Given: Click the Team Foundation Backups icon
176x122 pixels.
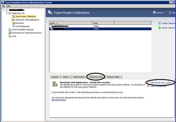Looking at the screenshot, I should [10, 30].
